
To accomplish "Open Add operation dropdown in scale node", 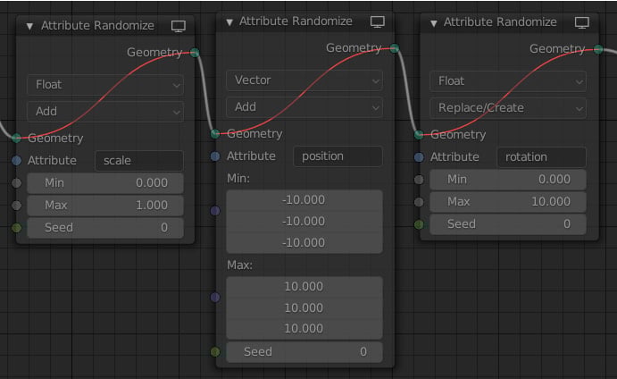I will point(105,112).
